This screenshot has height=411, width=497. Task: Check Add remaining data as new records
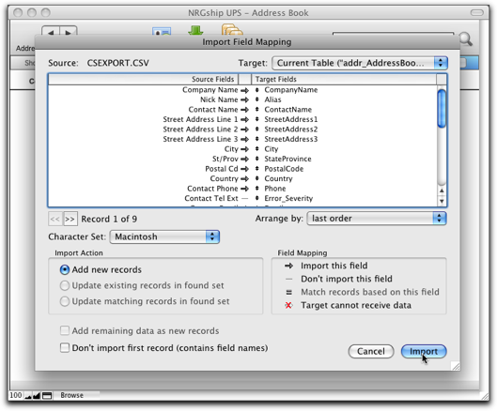point(65,330)
